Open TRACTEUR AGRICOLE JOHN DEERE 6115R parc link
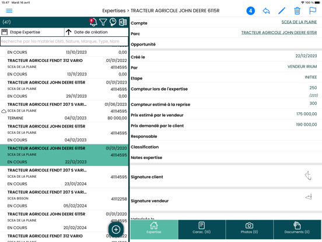 pyautogui.click(x=279, y=33)
